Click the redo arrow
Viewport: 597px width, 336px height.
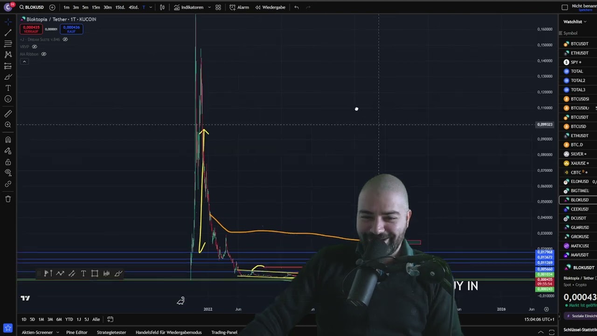tap(308, 7)
